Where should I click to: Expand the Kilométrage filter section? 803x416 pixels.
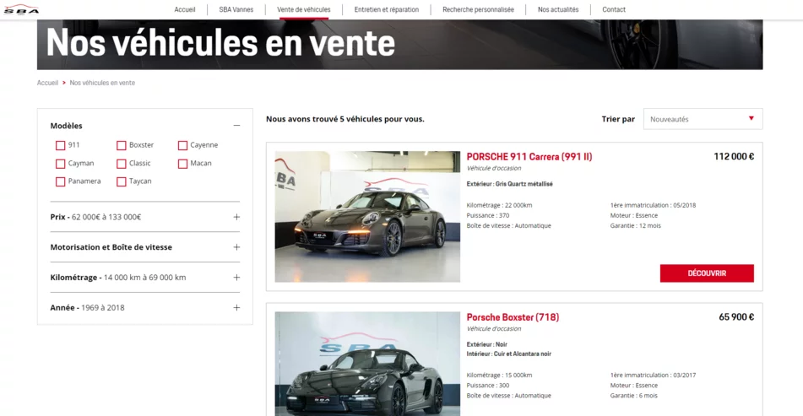coord(236,278)
